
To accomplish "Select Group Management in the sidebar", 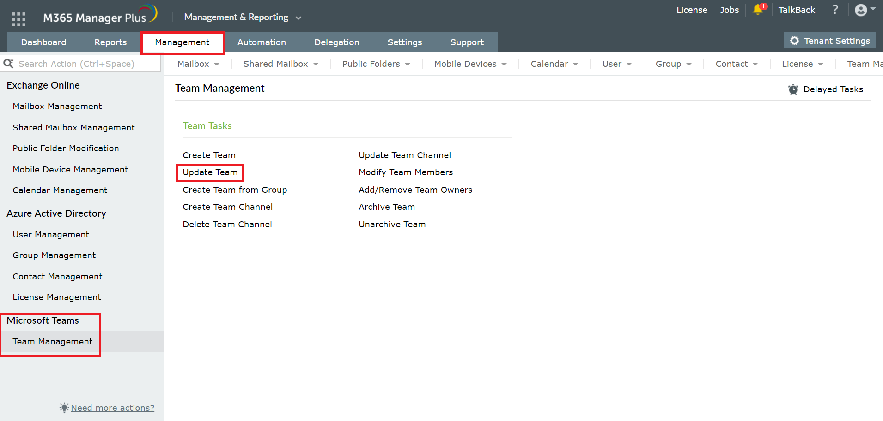I will pyautogui.click(x=54, y=255).
